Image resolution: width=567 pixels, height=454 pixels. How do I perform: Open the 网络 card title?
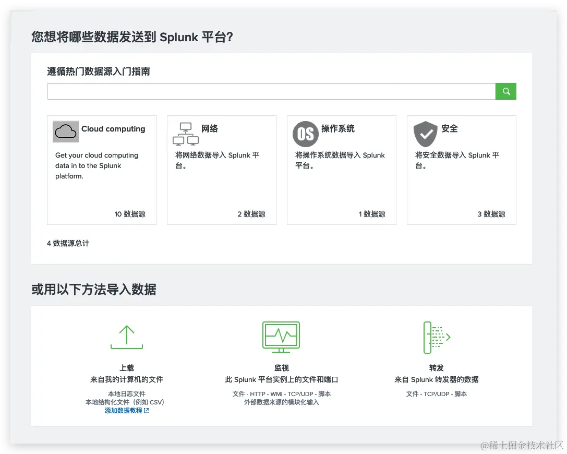tap(210, 128)
